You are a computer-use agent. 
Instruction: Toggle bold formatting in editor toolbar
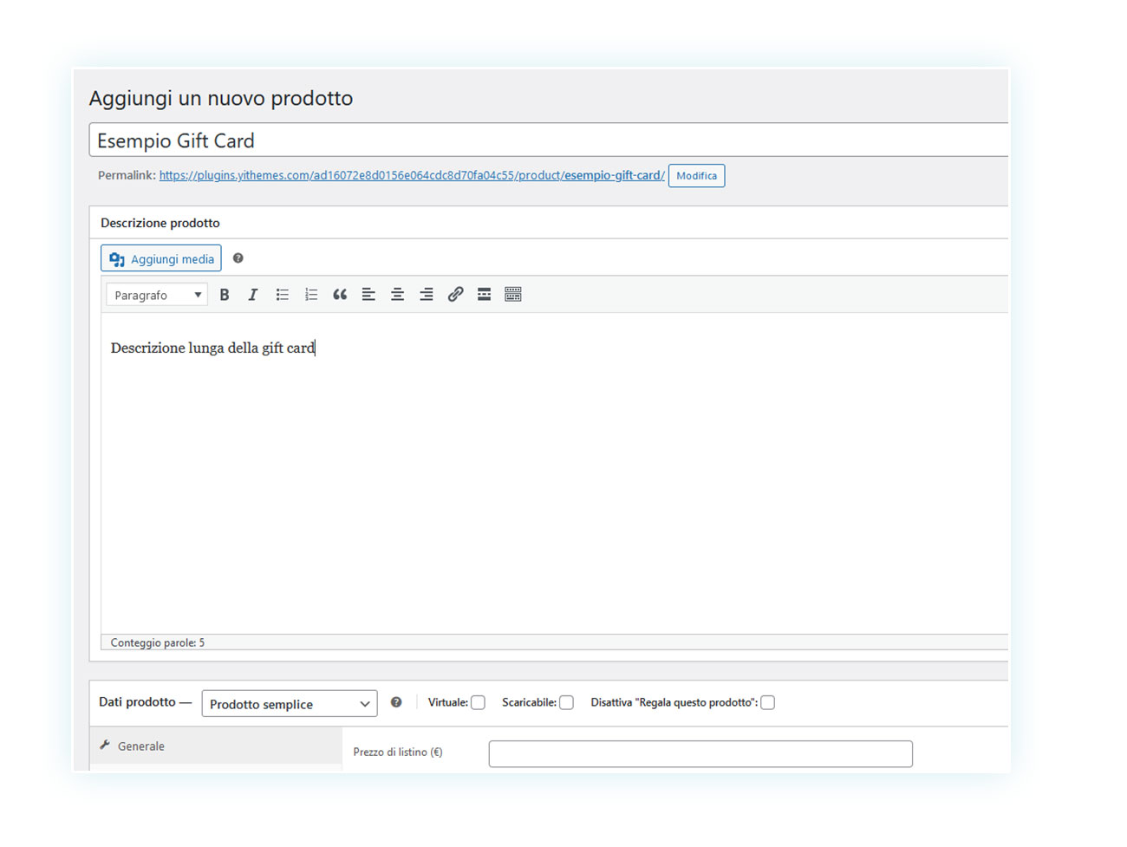point(225,295)
